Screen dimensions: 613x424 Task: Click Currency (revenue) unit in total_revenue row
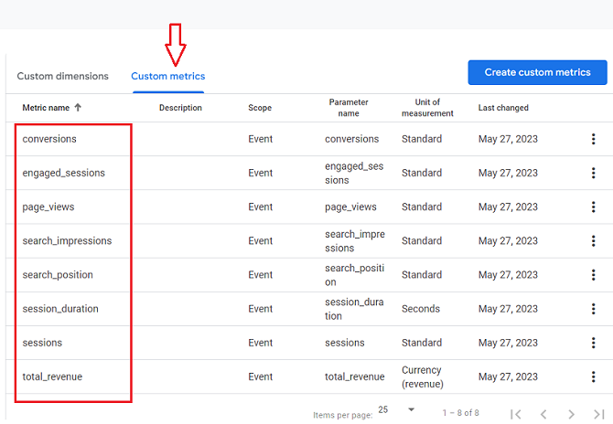click(422, 376)
